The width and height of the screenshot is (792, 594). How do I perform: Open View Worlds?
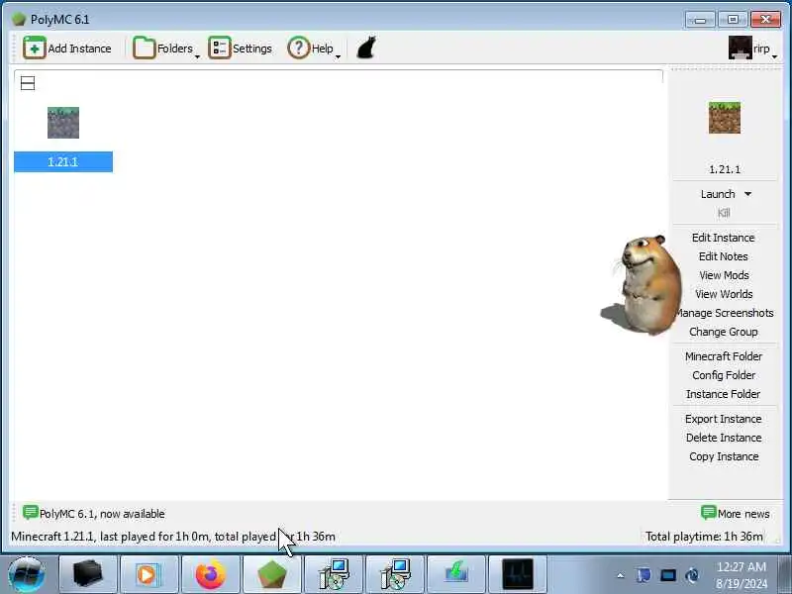tap(724, 294)
